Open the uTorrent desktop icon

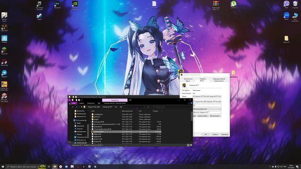point(233,5)
